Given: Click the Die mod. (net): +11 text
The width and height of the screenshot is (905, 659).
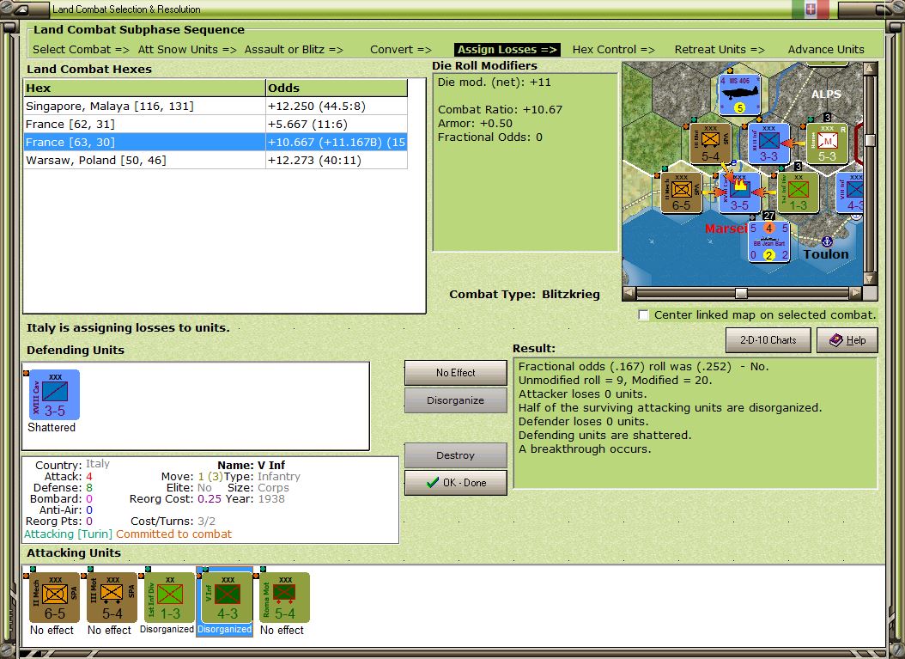Looking at the screenshot, I should click(x=494, y=82).
